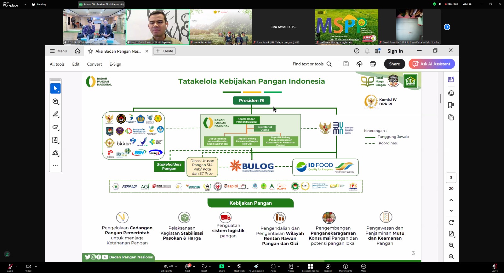Open Zoom Notes
The width and height of the screenshot is (504, 273).
click(x=291, y=267)
